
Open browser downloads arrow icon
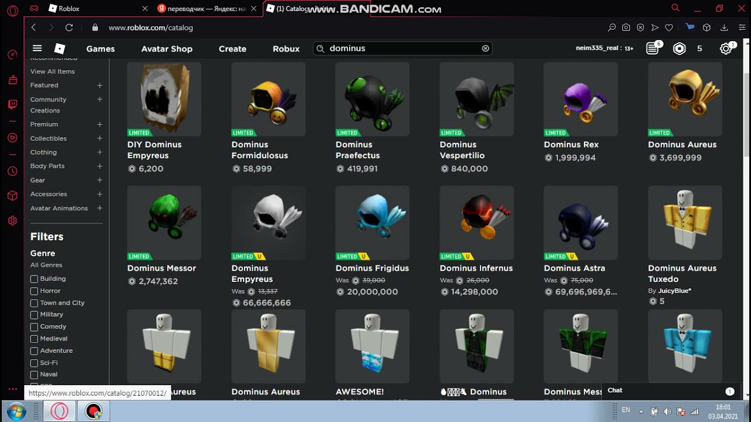724,28
